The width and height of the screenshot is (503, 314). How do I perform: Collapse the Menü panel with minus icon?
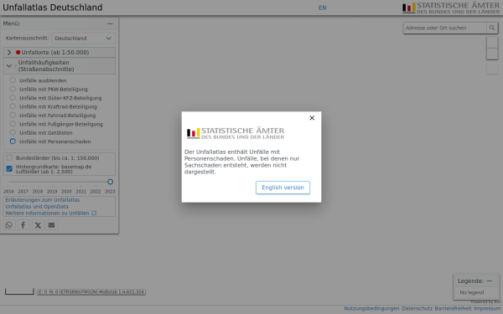point(110,23)
